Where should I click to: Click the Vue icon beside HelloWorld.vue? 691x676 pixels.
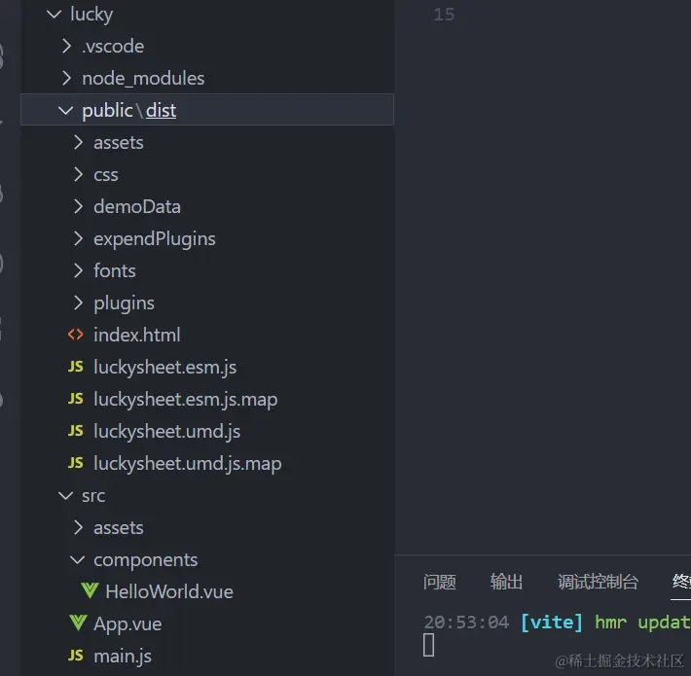pos(90,591)
